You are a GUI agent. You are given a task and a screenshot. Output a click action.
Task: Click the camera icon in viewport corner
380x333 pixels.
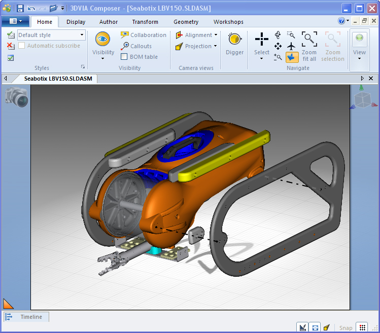coord(17,97)
